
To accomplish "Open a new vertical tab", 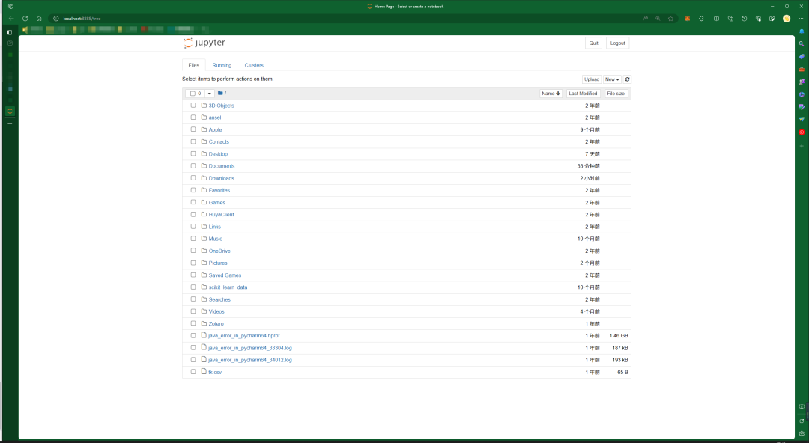I will point(10,123).
